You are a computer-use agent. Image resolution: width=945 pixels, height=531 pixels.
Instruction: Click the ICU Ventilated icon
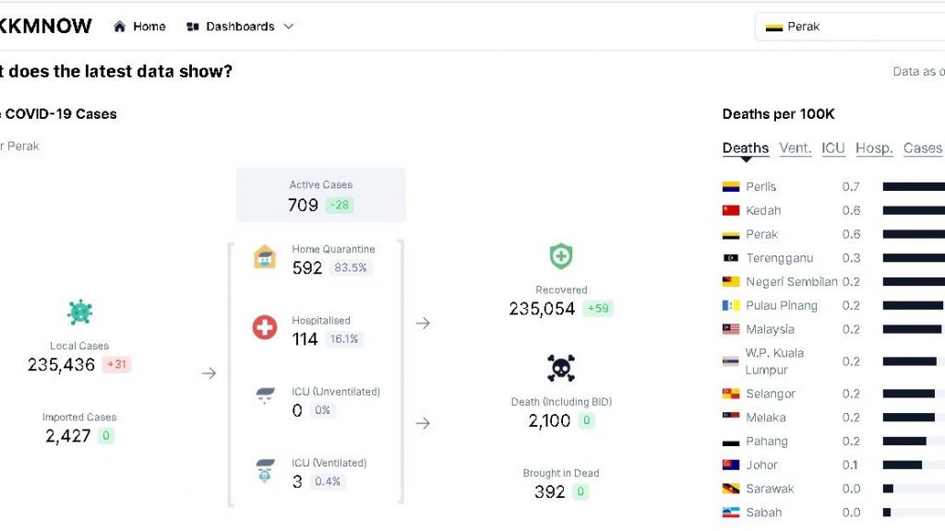(265, 470)
